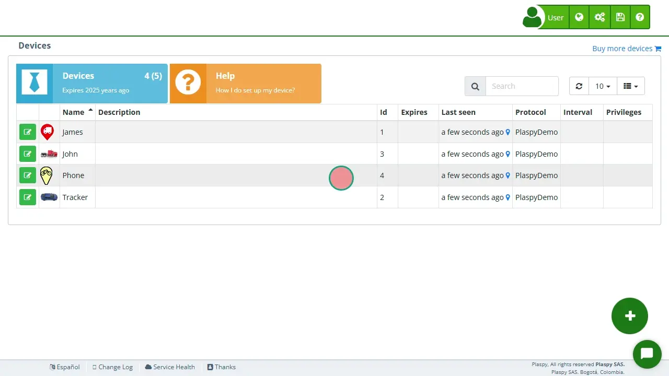The image size is (669, 376).
Task: Click the save (diskette) icon in top bar
Action: [620, 17]
